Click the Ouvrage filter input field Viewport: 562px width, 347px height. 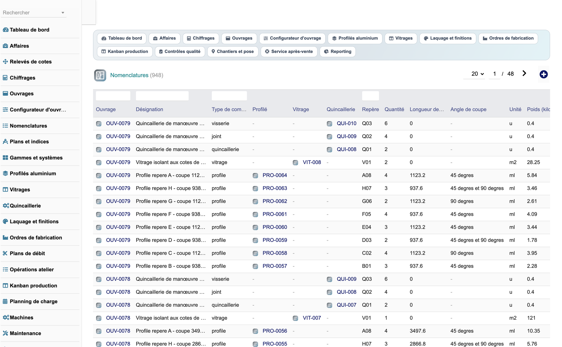point(113,96)
